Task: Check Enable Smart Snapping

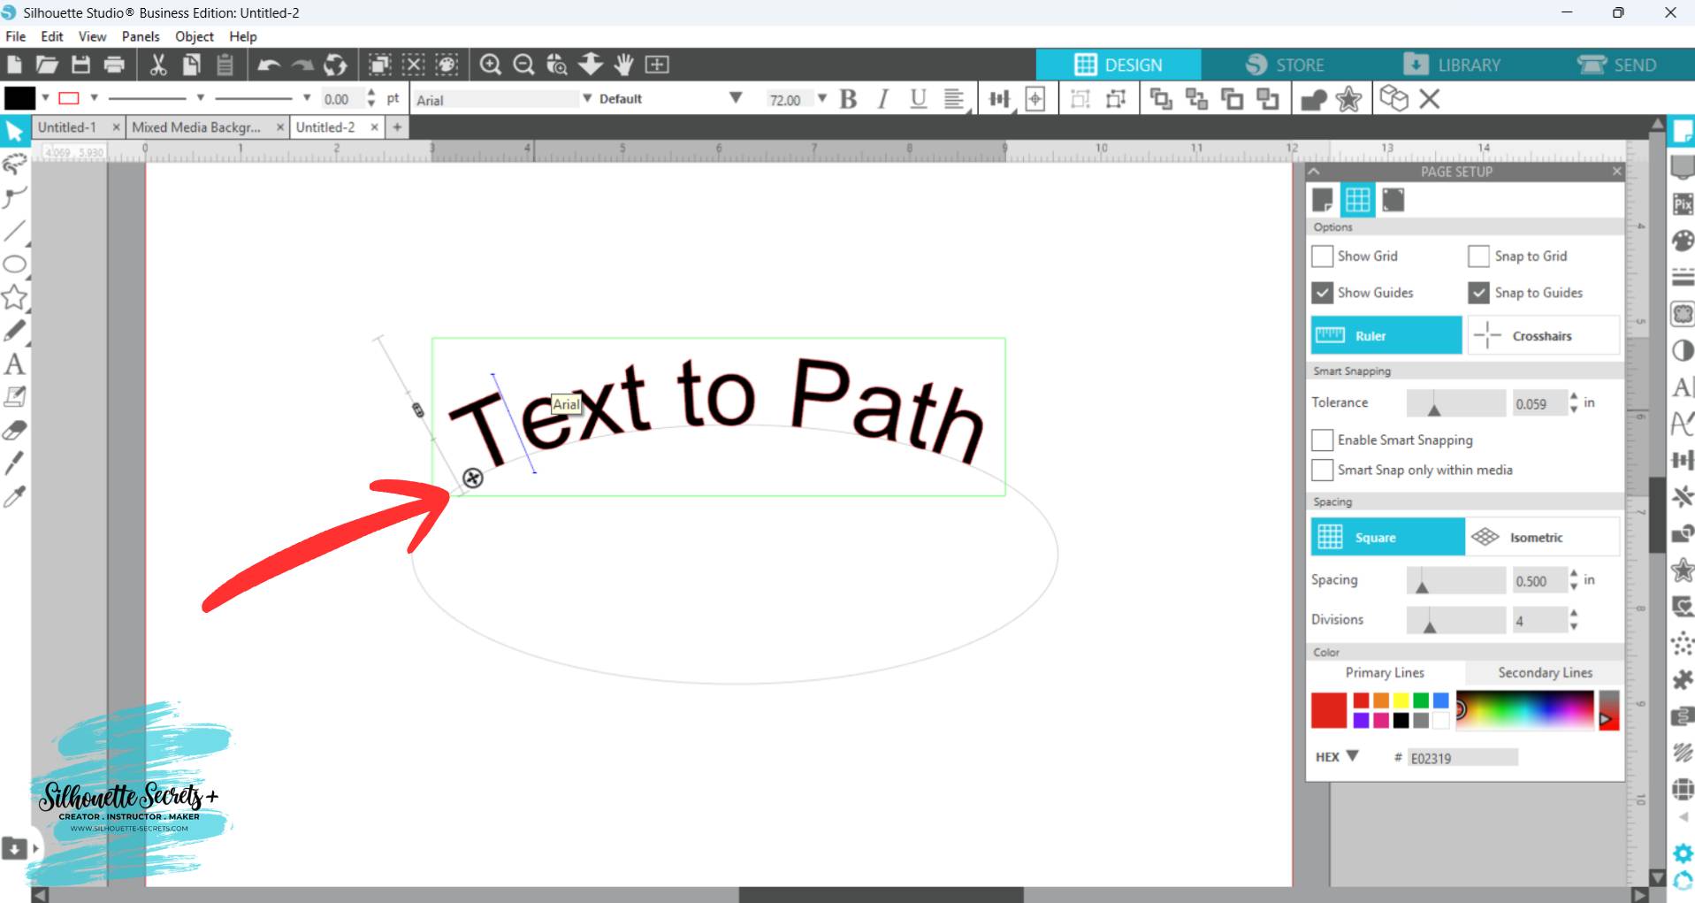Action: [1322, 440]
